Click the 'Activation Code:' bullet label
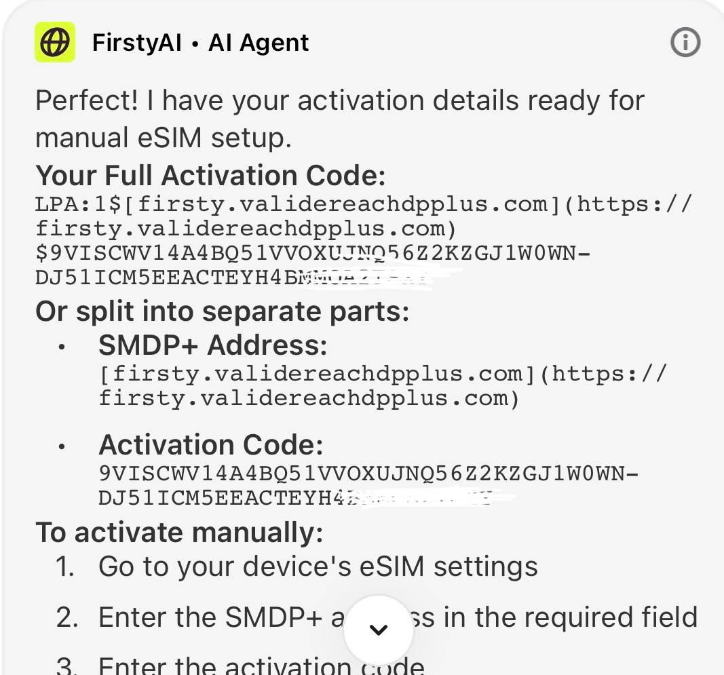 [x=210, y=445]
